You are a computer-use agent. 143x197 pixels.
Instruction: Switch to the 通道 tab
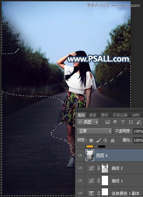click(x=93, y=115)
